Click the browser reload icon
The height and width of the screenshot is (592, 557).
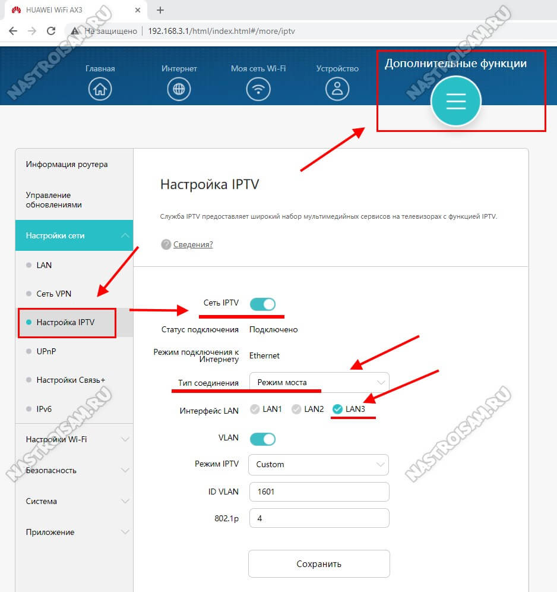51,31
